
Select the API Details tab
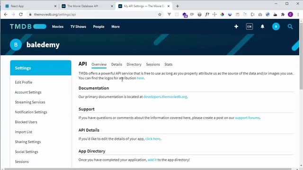116,64
